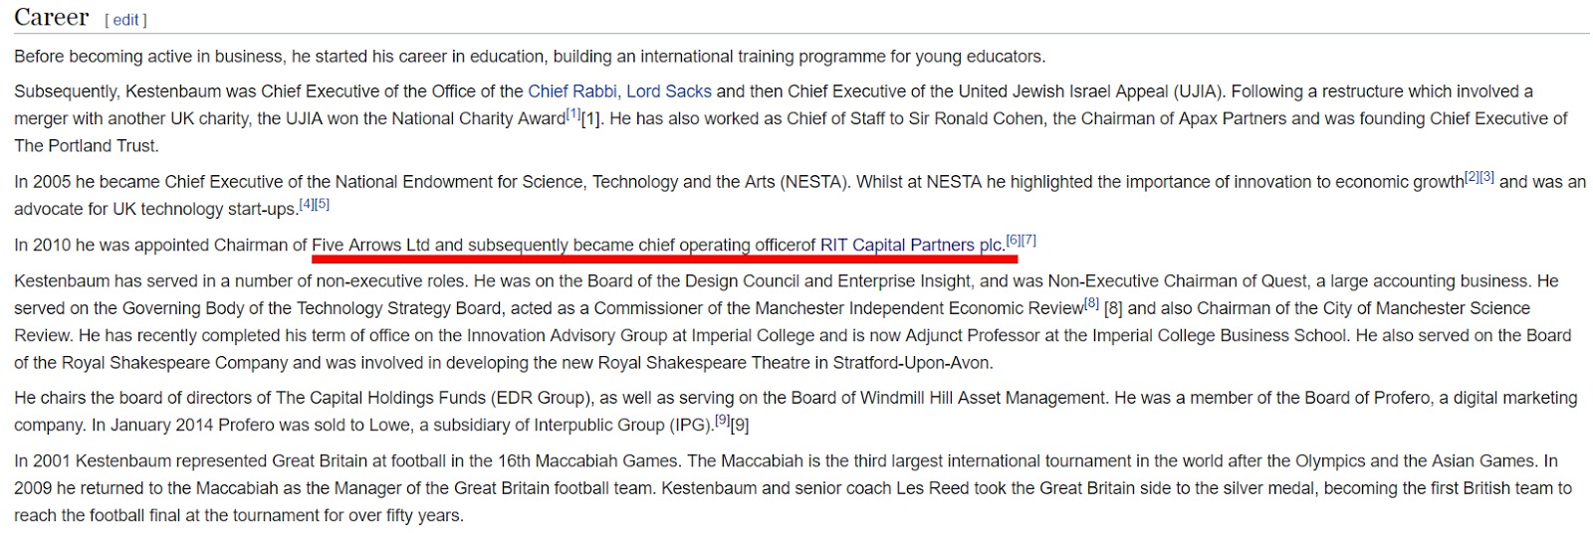Click superscript citation [1] after National Charity Award
The image size is (1593, 533).
(x=572, y=114)
